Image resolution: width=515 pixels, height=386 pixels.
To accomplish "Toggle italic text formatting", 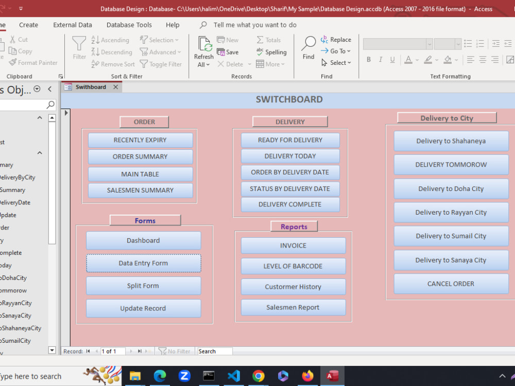I will 380,60.
